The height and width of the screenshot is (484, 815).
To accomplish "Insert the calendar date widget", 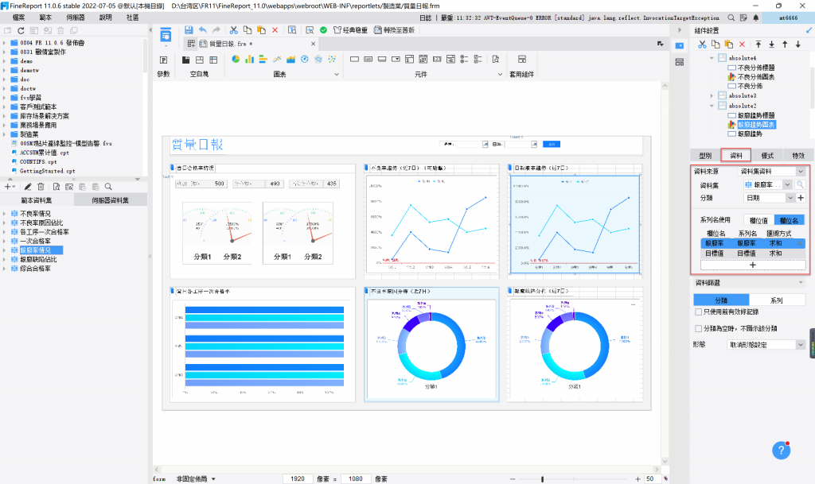I will [423, 59].
